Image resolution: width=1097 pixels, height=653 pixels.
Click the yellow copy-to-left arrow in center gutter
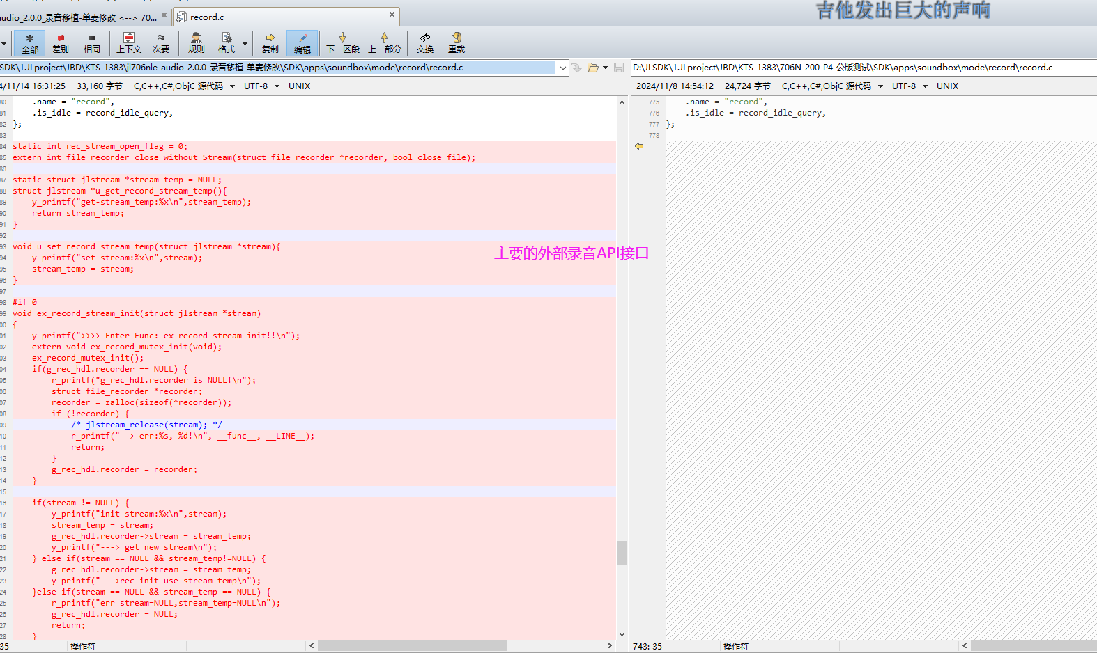[639, 146]
